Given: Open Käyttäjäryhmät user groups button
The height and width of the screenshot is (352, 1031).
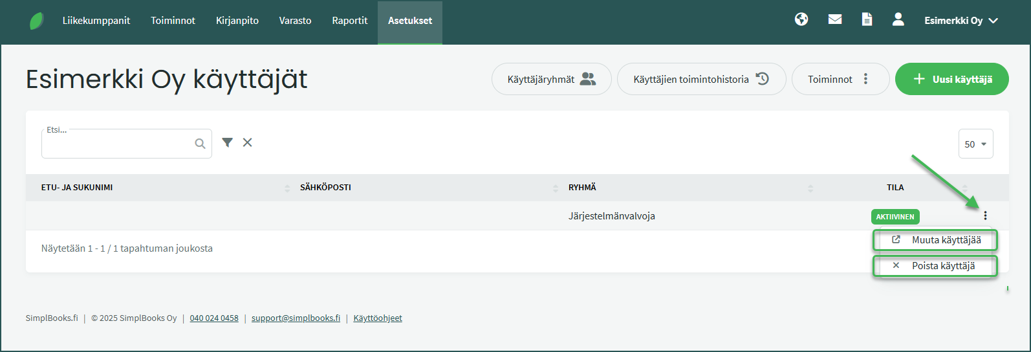Looking at the screenshot, I should coord(551,79).
